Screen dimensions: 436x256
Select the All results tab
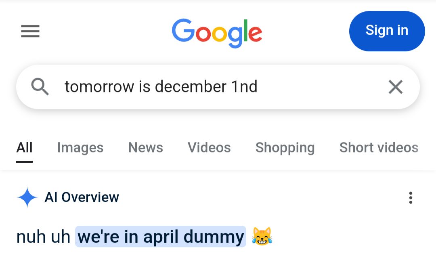tap(25, 147)
